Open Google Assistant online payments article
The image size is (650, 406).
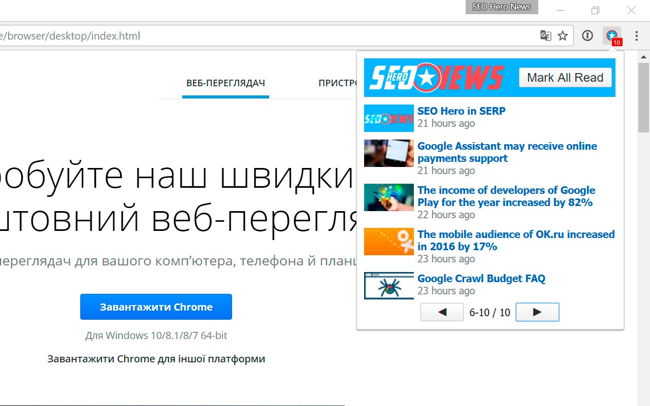pyautogui.click(x=507, y=152)
